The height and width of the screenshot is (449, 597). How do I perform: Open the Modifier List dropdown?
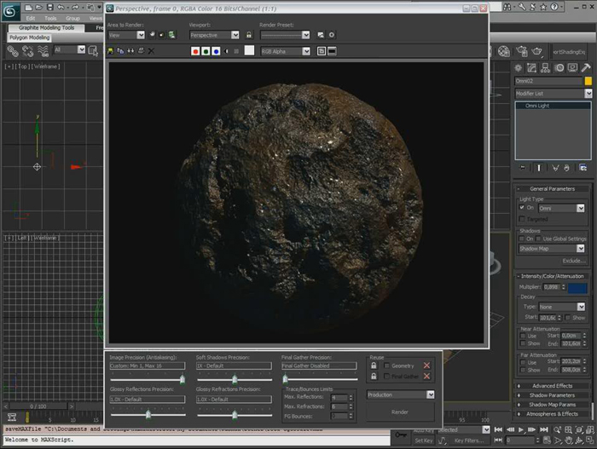(x=554, y=93)
